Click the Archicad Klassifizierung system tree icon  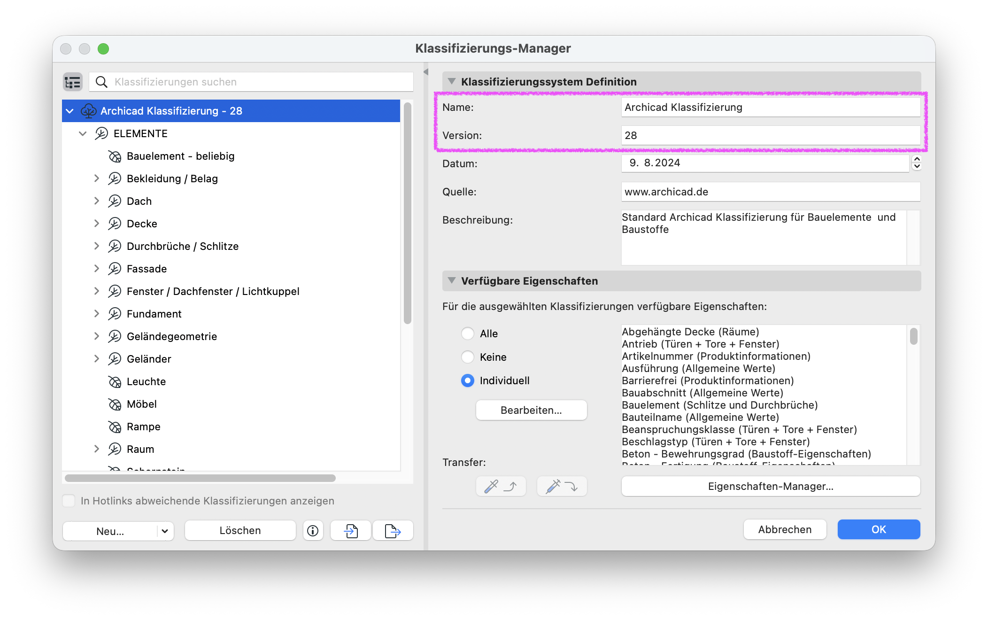[89, 111]
